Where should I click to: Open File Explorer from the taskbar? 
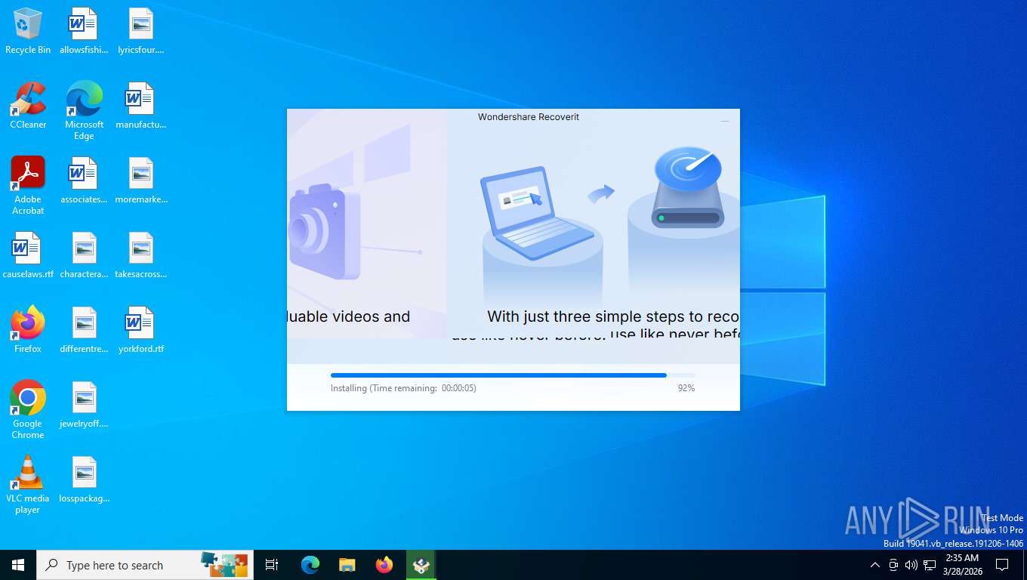[347, 565]
